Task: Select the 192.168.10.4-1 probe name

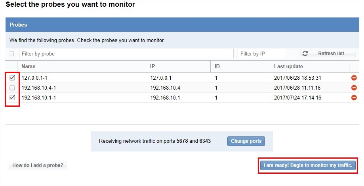Action: (38, 88)
